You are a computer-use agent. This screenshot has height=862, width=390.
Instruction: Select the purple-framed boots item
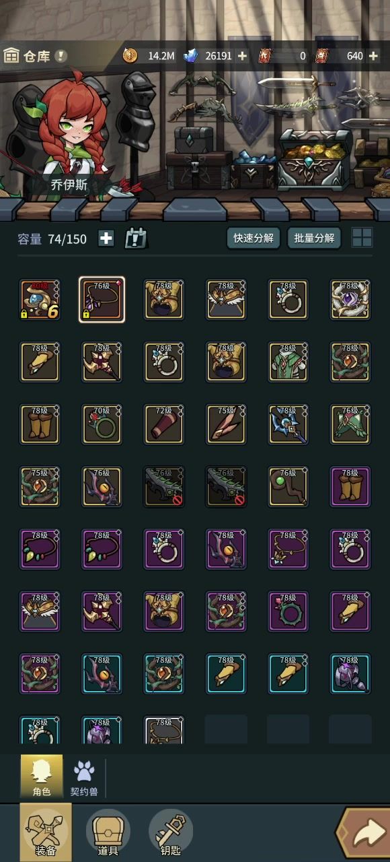click(x=350, y=486)
